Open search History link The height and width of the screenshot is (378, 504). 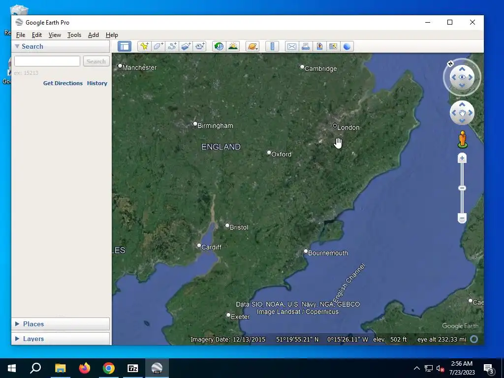pyautogui.click(x=97, y=83)
